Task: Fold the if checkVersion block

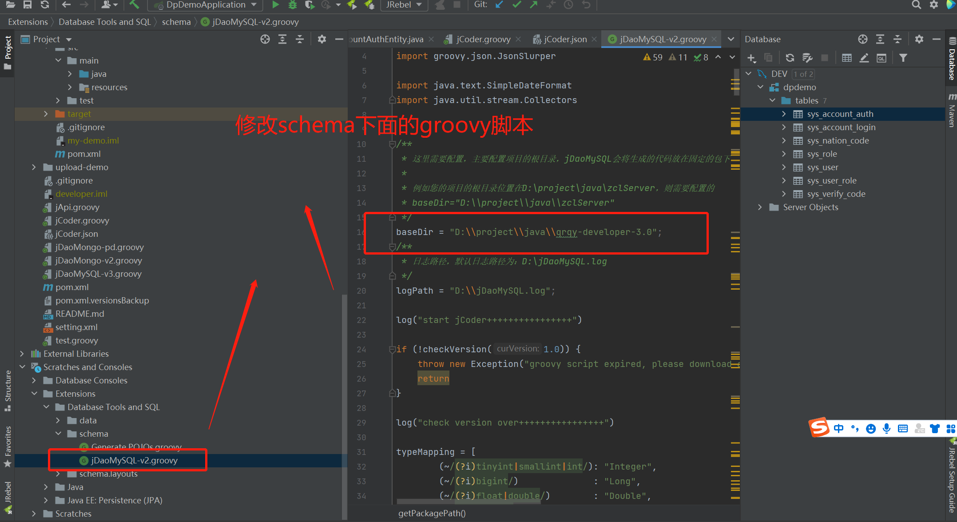Action: tap(392, 350)
